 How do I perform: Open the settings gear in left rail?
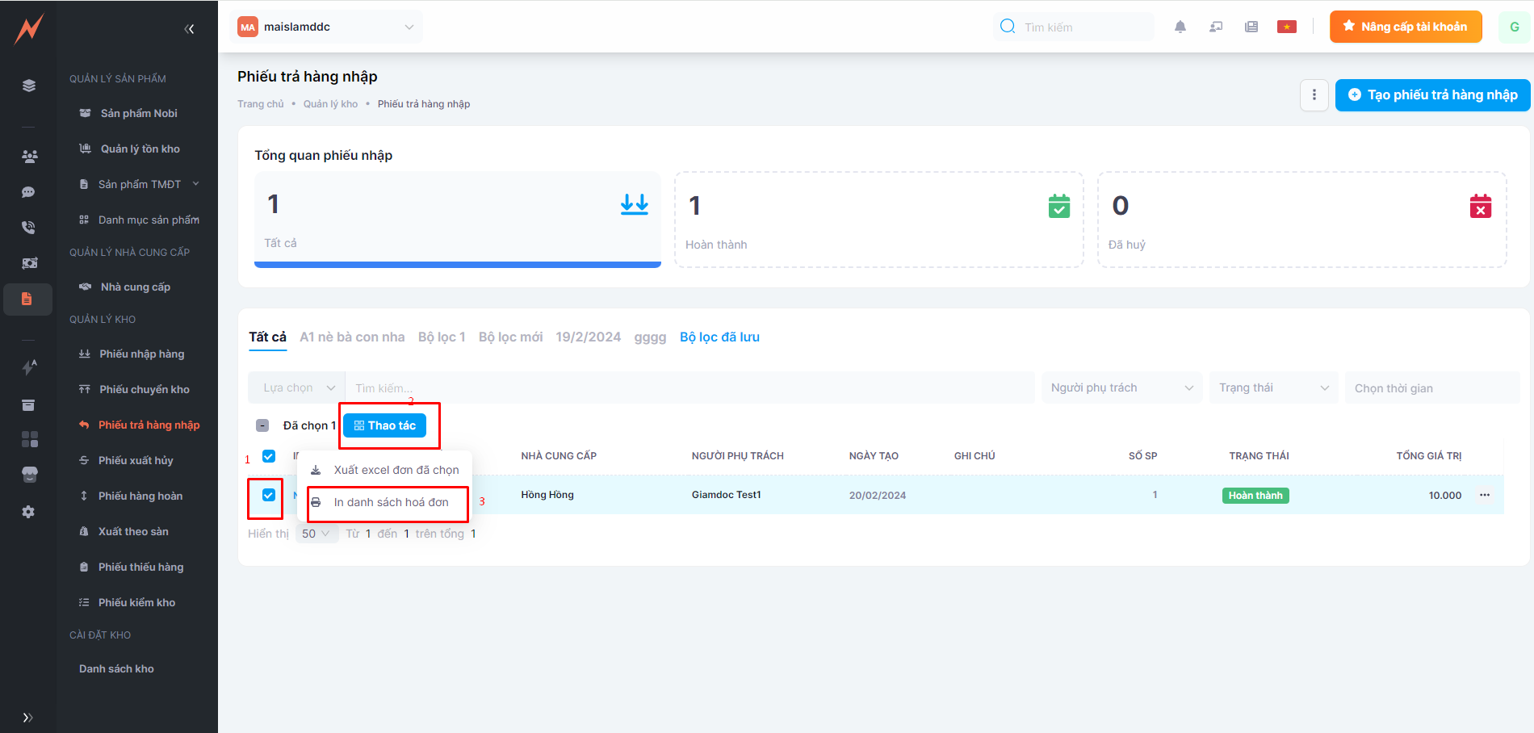click(x=28, y=512)
